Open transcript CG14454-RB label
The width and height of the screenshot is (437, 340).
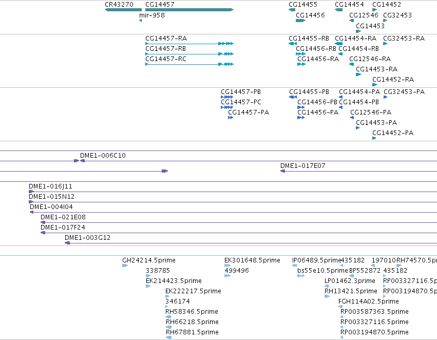pos(358,49)
